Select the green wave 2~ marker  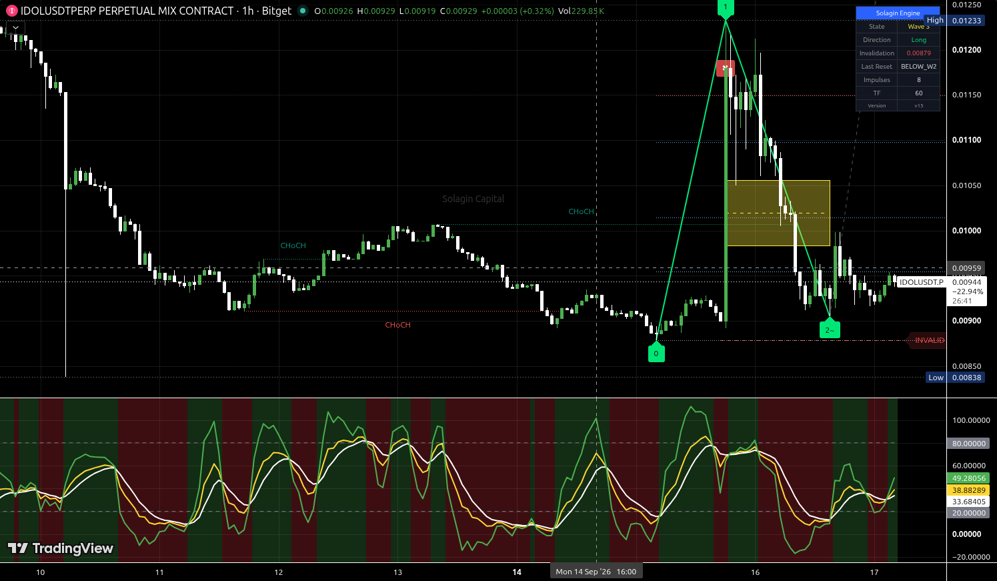pyautogui.click(x=830, y=329)
